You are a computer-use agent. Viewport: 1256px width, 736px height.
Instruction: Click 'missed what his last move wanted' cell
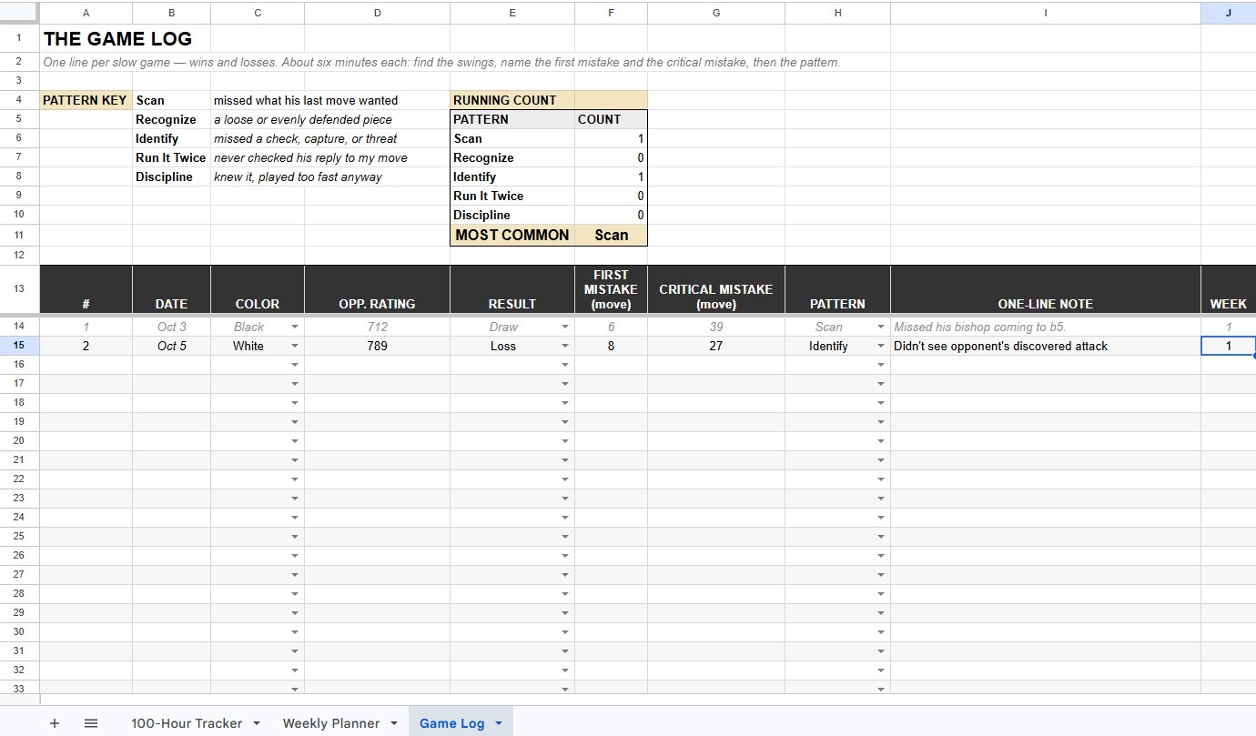point(306,100)
